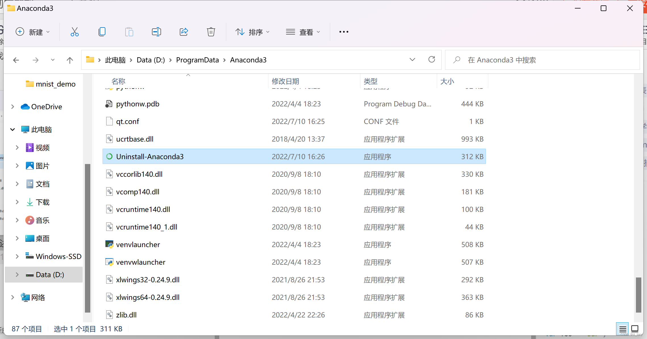Go back to previous folder

(x=16, y=60)
